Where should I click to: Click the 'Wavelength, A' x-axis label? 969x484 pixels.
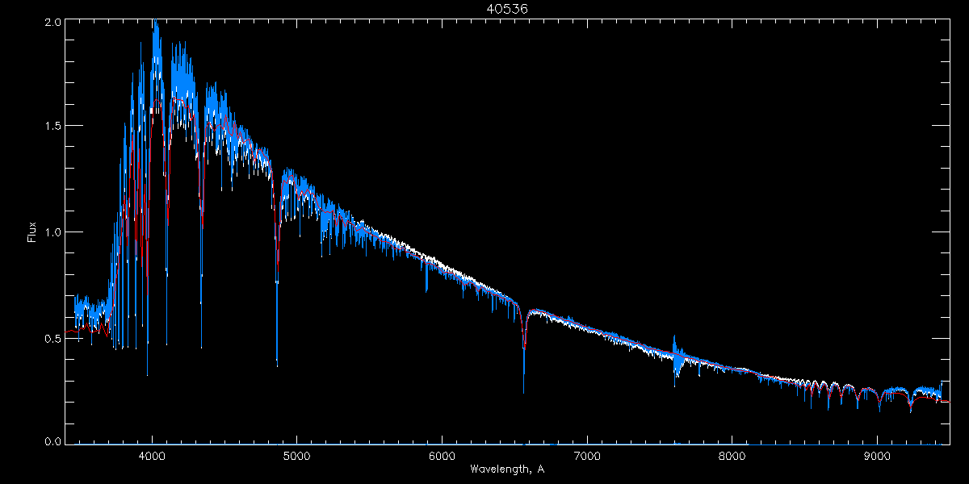[x=506, y=469]
